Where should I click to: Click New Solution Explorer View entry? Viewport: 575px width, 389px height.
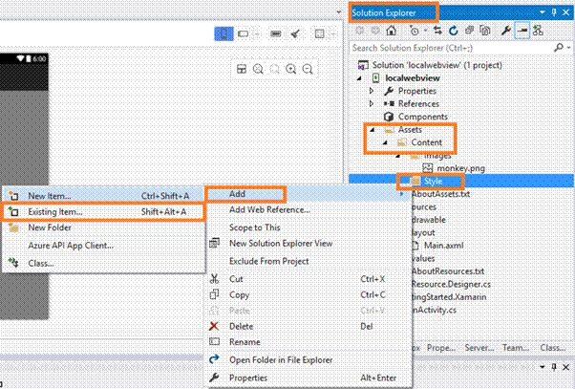tap(308, 244)
